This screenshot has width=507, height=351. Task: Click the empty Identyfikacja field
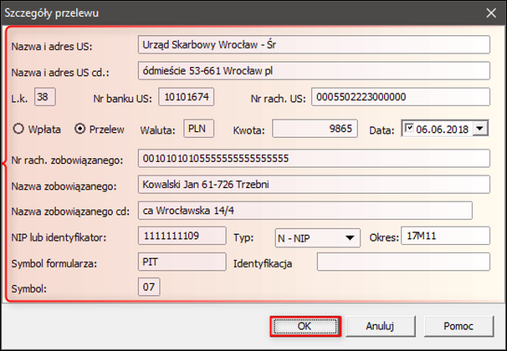(x=403, y=262)
